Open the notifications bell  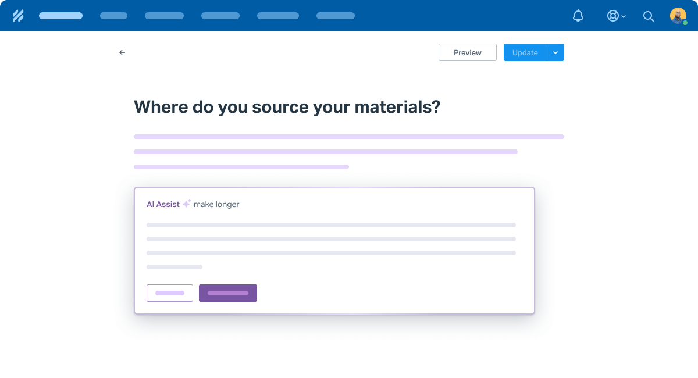[x=578, y=16]
